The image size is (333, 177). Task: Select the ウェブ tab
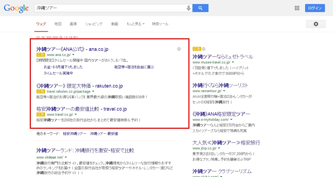click(41, 24)
